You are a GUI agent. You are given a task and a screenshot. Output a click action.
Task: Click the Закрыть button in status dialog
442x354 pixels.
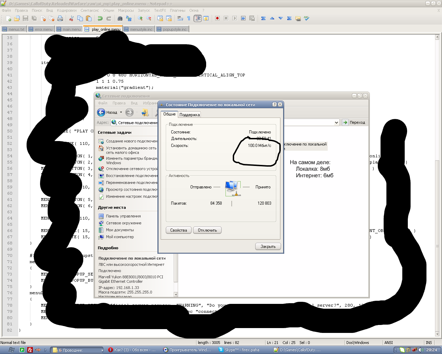point(268,246)
